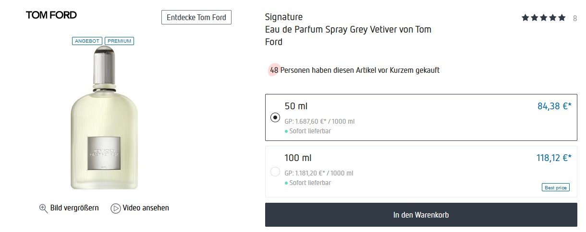
Task: Click the five-star rating
Action: point(543,18)
